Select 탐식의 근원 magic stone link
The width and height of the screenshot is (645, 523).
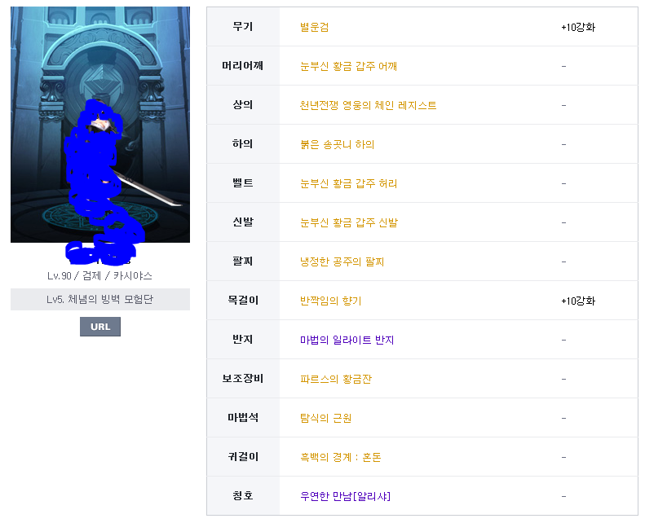click(325, 418)
